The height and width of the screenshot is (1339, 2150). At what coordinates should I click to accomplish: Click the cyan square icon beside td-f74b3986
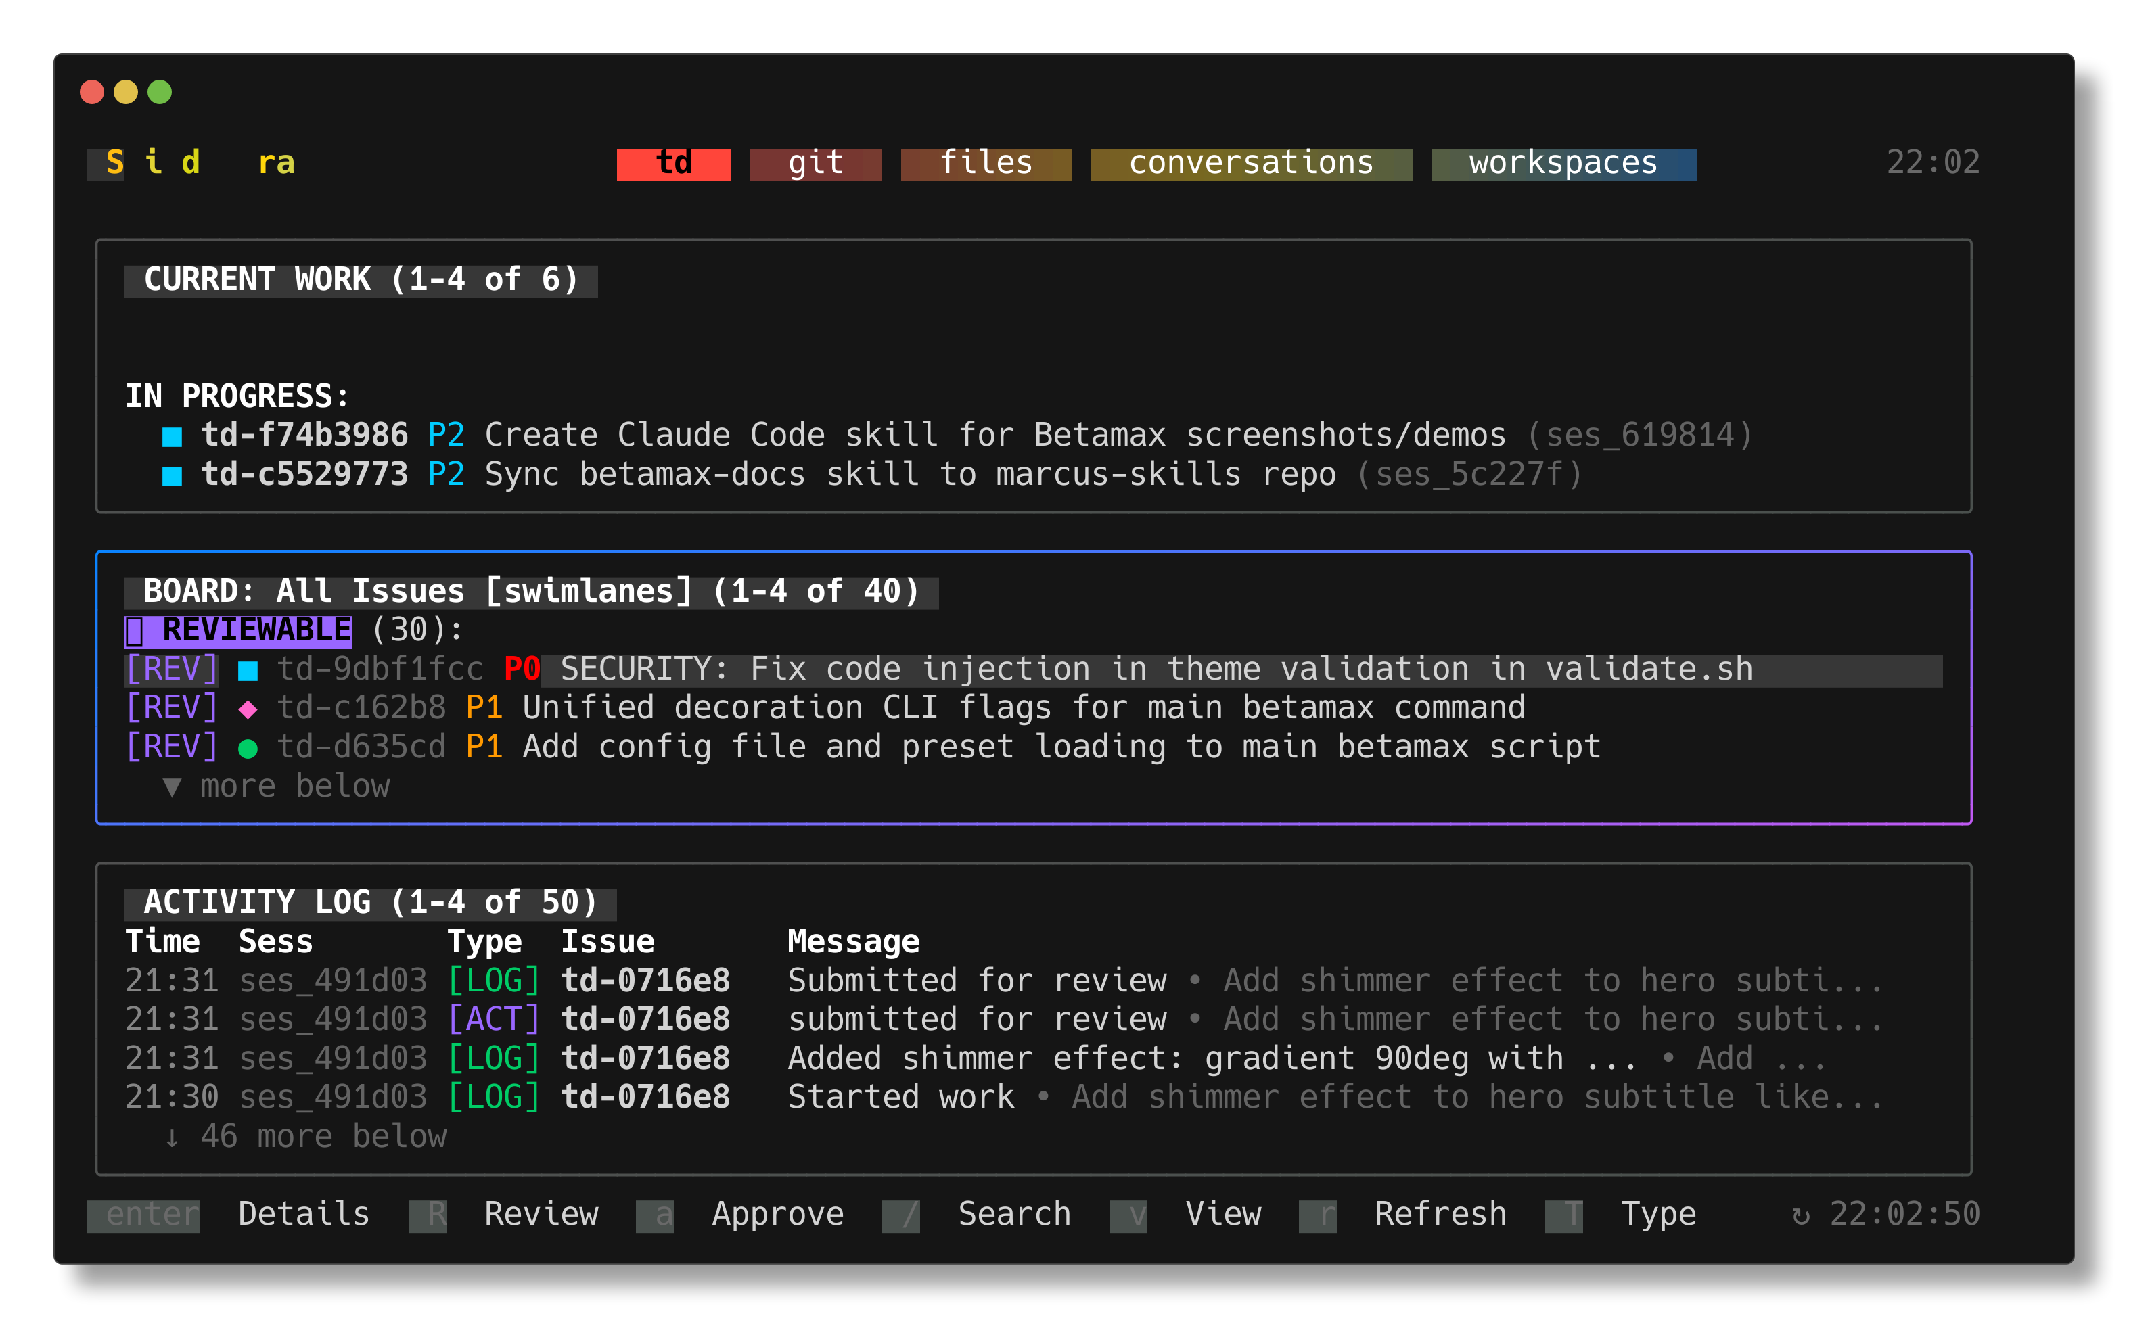click(x=172, y=437)
